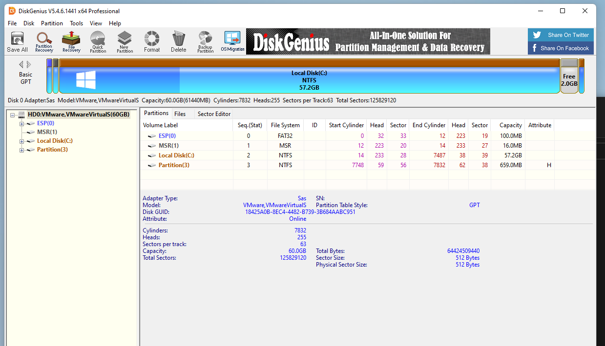Click the Total Bytes value 64424509440

tap(463, 251)
